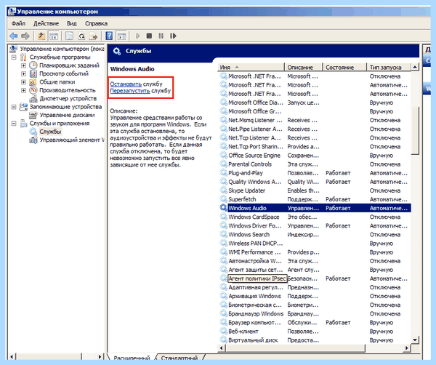
Task: Sort by the Имя column header
Action: point(251,67)
